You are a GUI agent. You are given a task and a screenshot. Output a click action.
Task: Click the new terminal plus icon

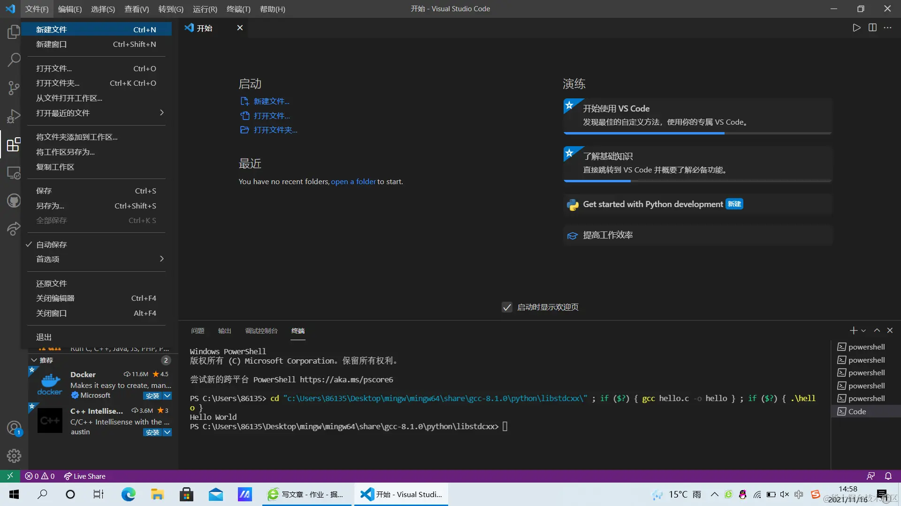[x=854, y=331]
